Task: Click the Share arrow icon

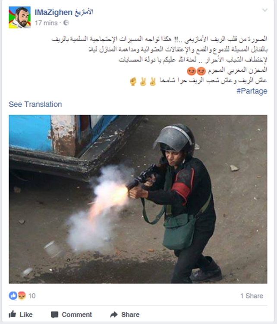Action: point(114,314)
